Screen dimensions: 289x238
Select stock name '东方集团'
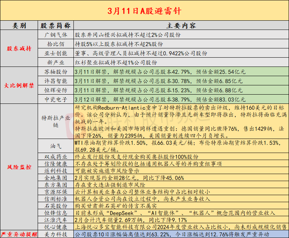point(56,185)
